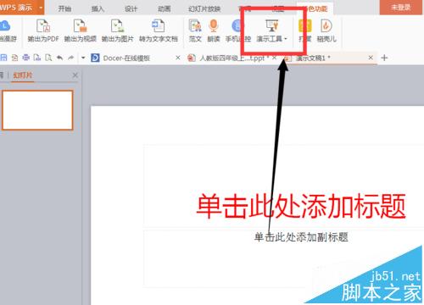Undo the last action
This screenshot has width=424, height=305.
pyautogui.click(x=59, y=58)
